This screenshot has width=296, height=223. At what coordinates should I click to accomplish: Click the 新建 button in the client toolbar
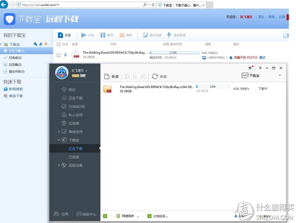coord(111,76)
